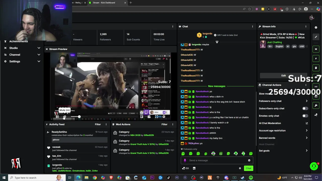Jump to New messages in chat
This screenshot has width=322, height=181.
217,86
